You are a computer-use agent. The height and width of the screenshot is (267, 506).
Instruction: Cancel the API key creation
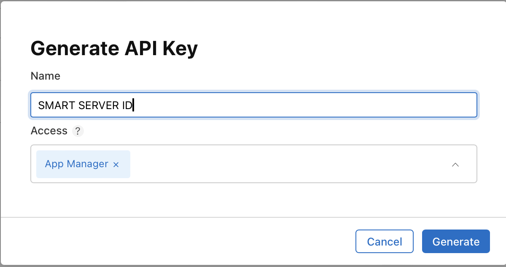[x=384, y=241]
